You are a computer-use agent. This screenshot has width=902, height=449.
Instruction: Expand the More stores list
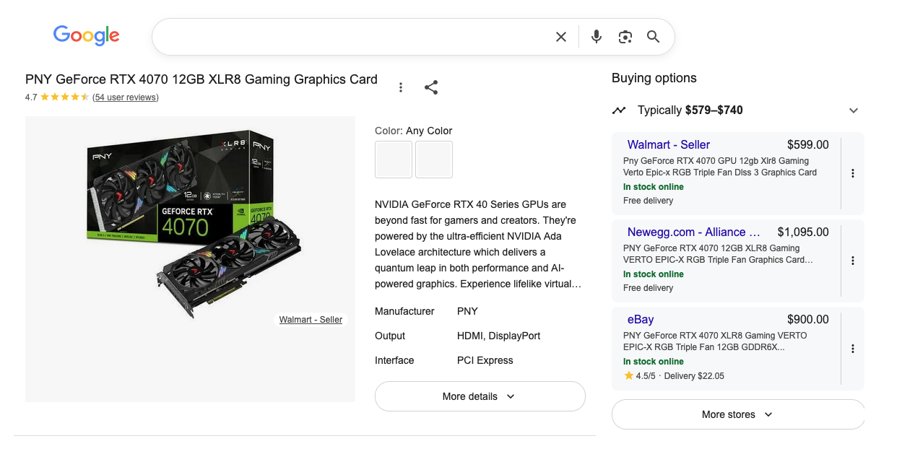point(737,414)
